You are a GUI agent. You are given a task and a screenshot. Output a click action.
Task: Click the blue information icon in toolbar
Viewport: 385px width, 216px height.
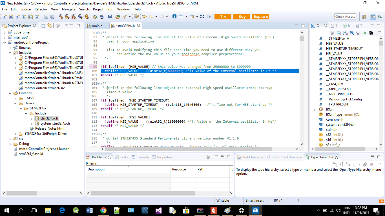coord(174,17)
